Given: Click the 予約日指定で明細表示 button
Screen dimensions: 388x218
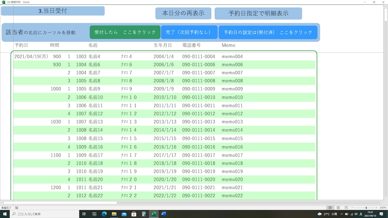Looking at the screenshot, I should (258, 13).
